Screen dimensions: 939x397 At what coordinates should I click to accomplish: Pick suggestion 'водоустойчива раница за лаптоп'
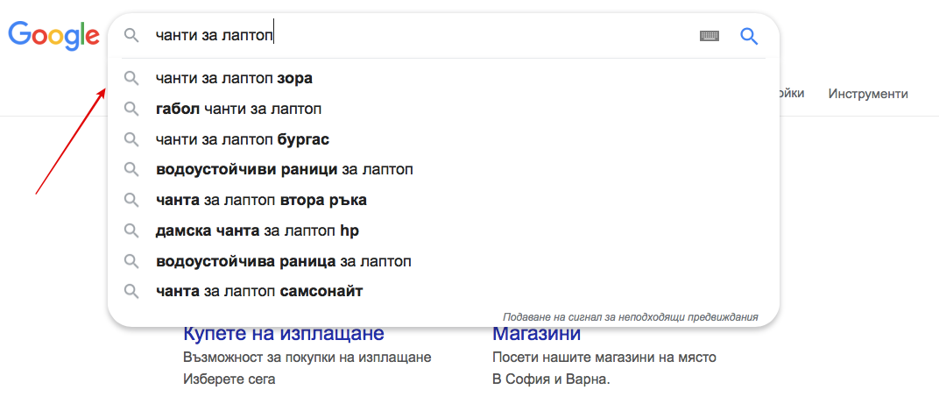[444, 261]
